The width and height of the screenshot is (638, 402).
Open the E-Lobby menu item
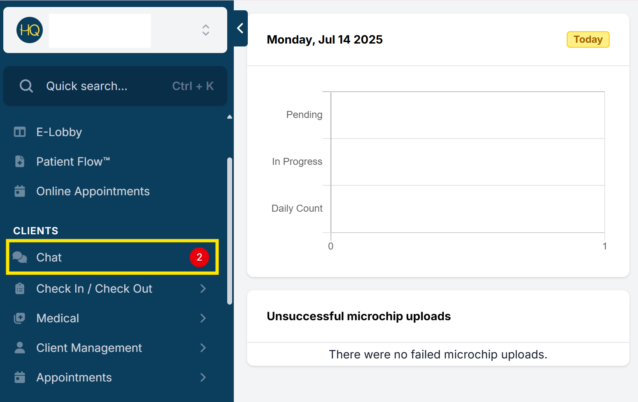[59, 132]
